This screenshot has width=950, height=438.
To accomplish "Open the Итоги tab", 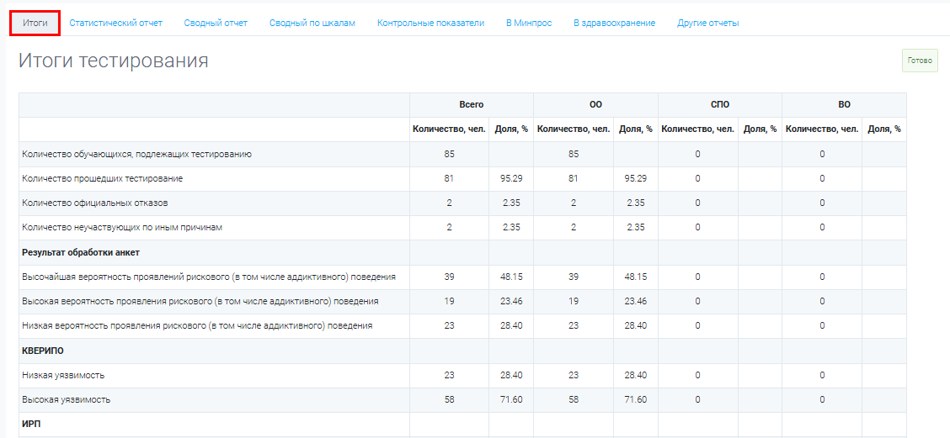I will (35, 23).
